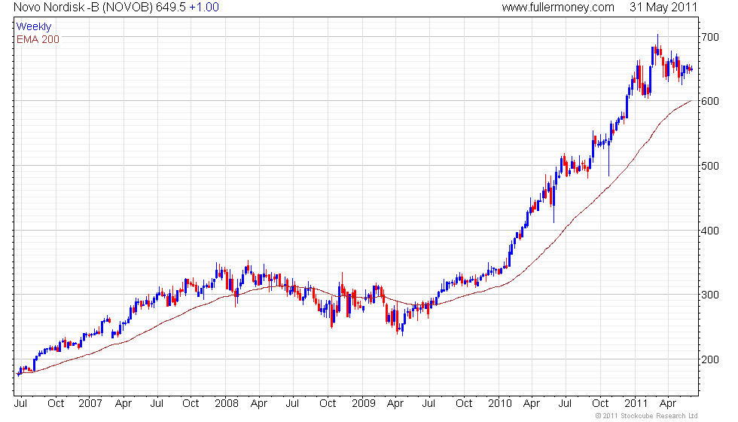This screenshot has height=422, width=738.
Task: Click the 649.5 last price value
Action: 170,8
